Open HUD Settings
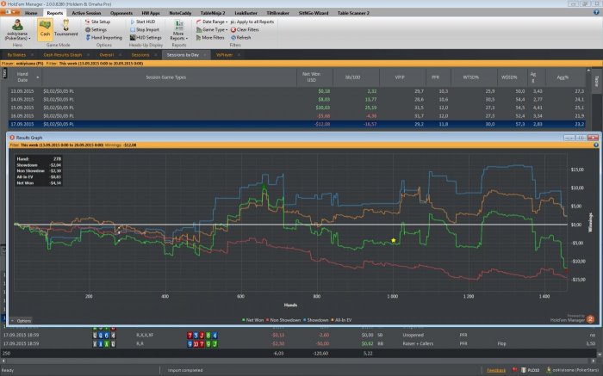 (148, 38)
